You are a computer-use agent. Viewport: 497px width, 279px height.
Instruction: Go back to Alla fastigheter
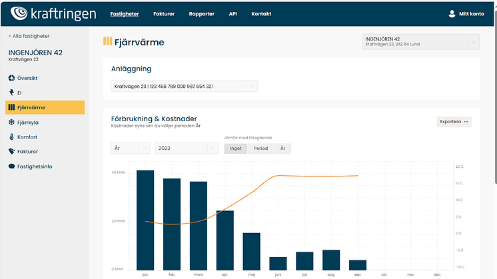click(x=29, y=36)
